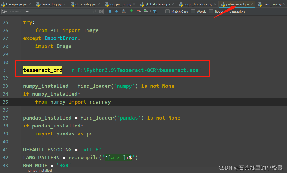Screen dimensions: 287x173
Task: Close the Login_Locators.py tab
Action: 215,4
